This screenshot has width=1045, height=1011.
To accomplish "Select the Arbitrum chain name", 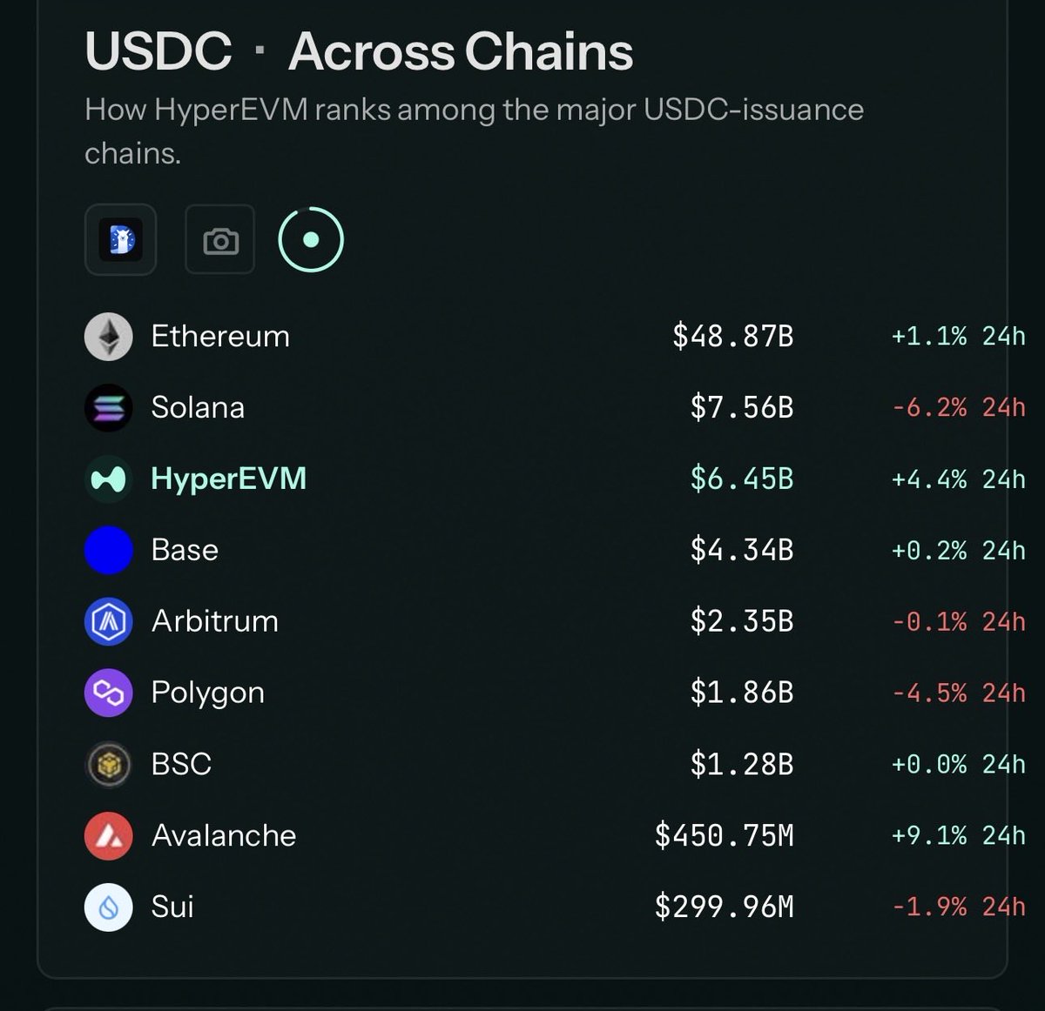I will pyautogui.click(x=214, y=621).
